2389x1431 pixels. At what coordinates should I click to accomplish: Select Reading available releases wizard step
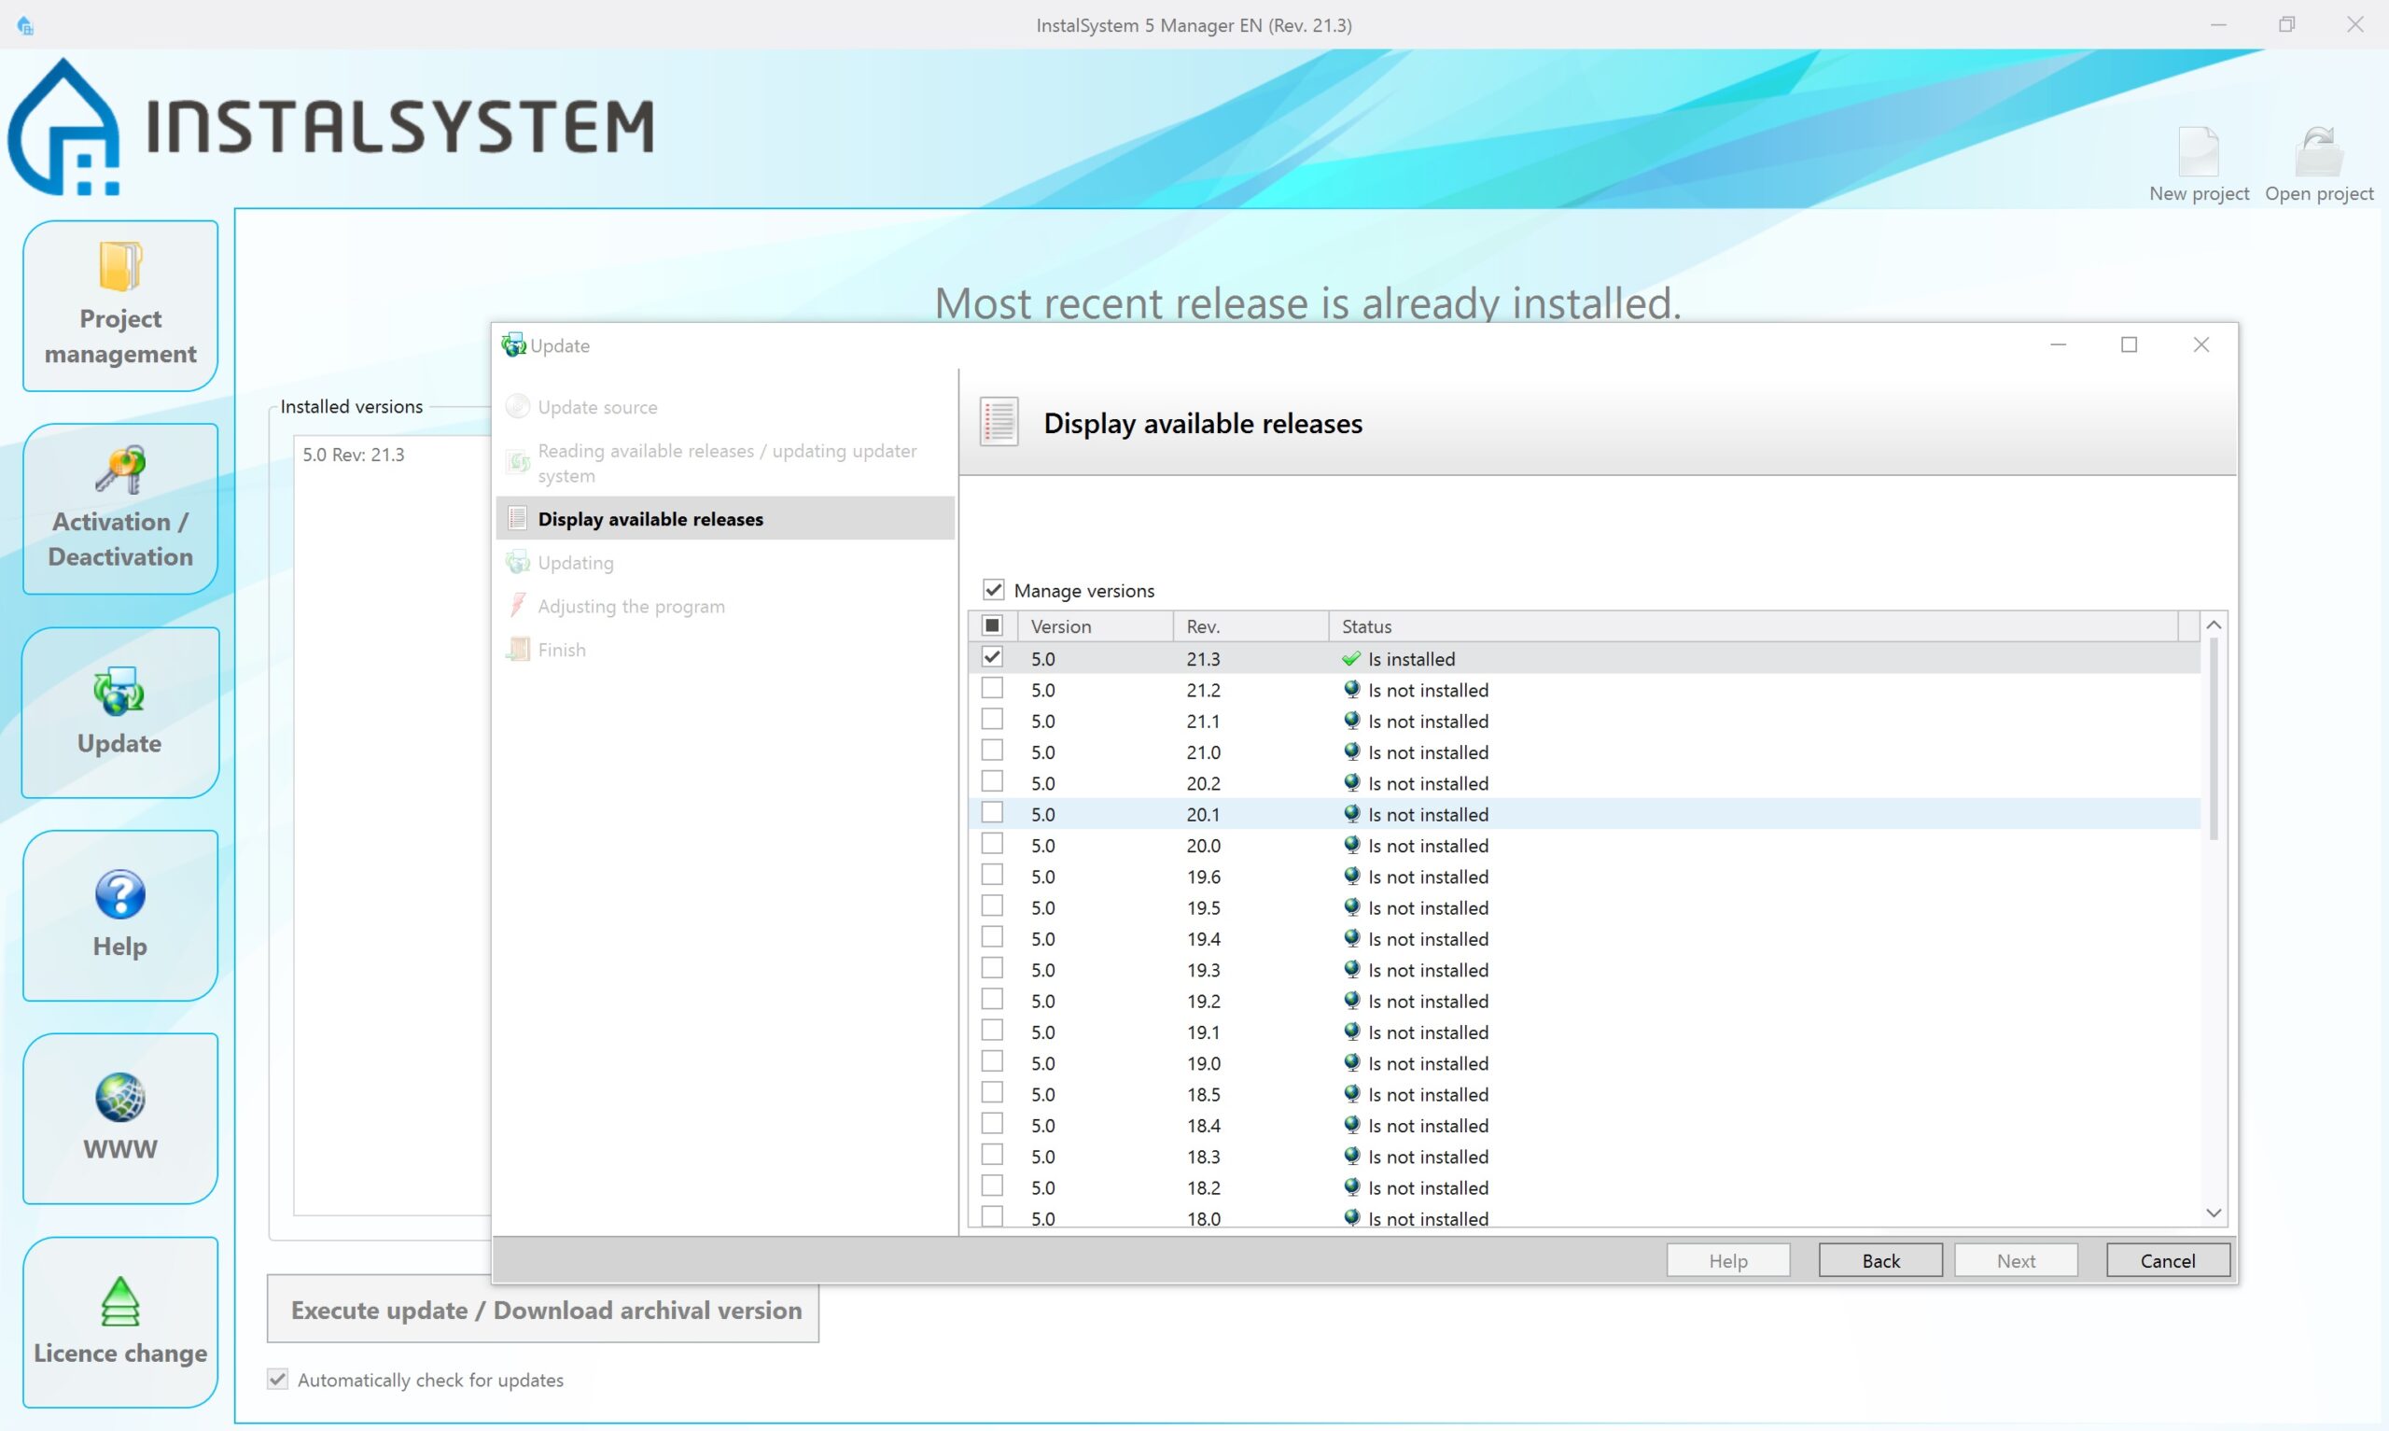click(725, 463)
